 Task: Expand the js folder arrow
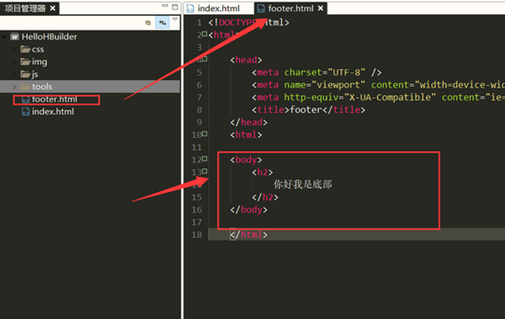point(14,74)
